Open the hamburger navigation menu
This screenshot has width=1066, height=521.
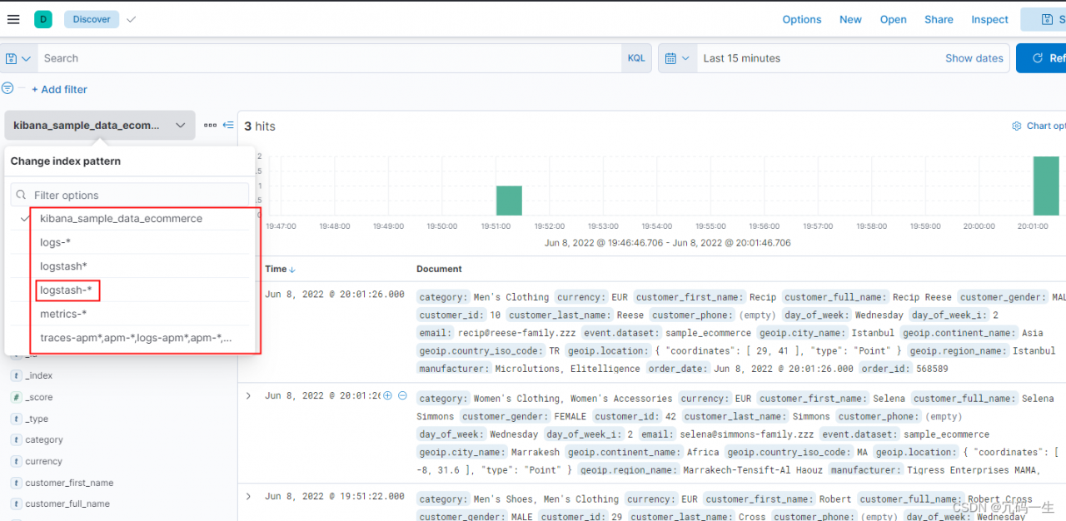point(13,19)
